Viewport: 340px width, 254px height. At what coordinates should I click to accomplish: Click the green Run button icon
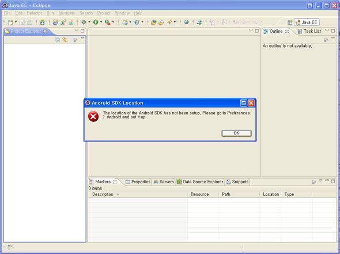pyautogui.click(x=96, y=22)
